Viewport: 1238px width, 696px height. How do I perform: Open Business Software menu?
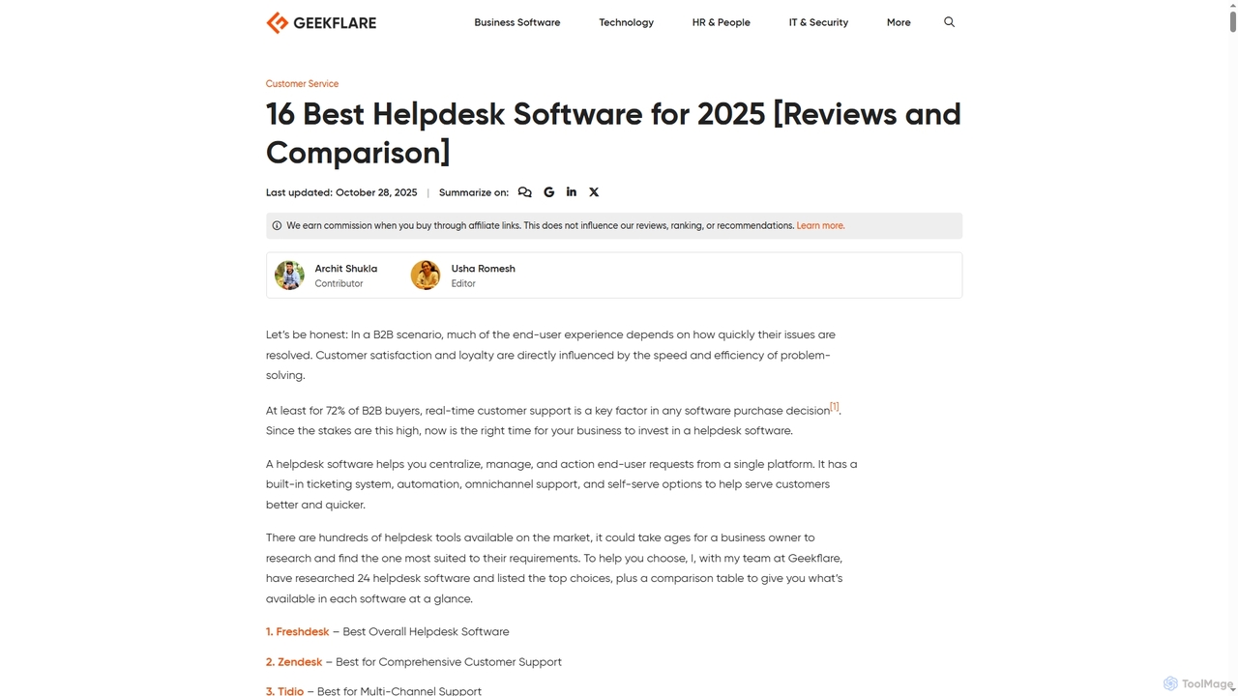516,22
